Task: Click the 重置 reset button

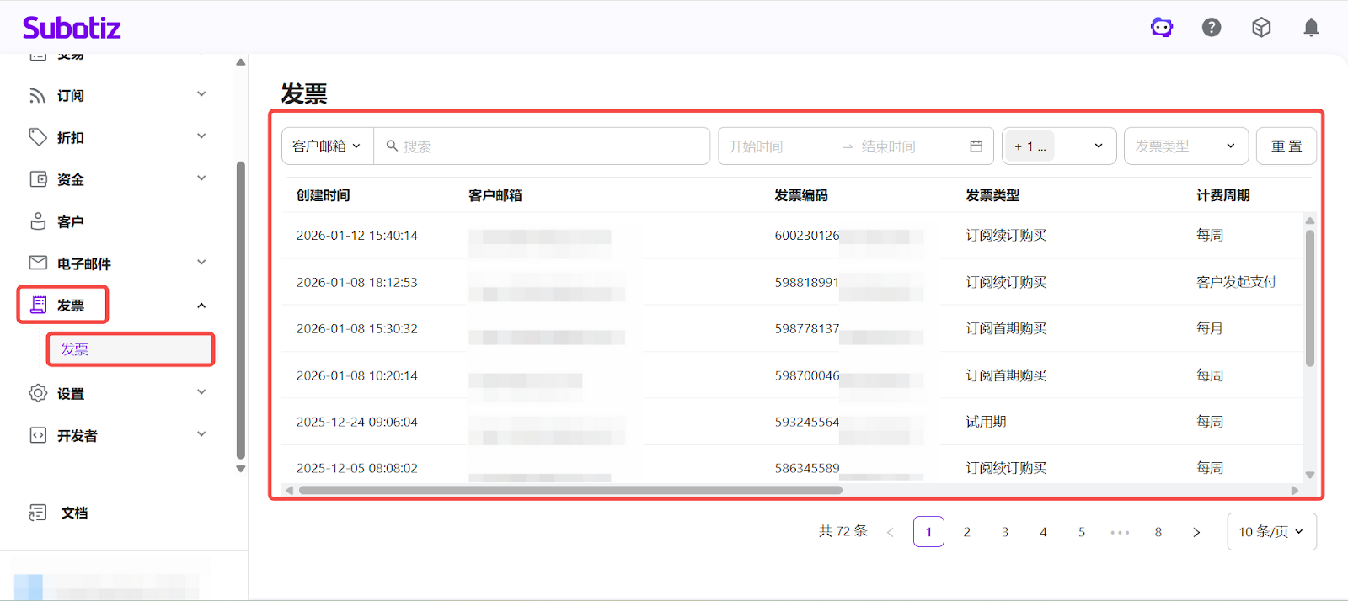Action: pos(1286,146)
